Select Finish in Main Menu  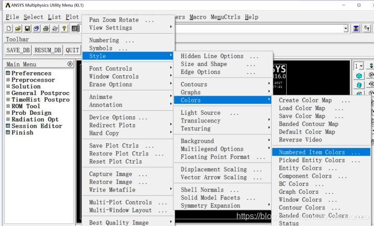point(22,132)
